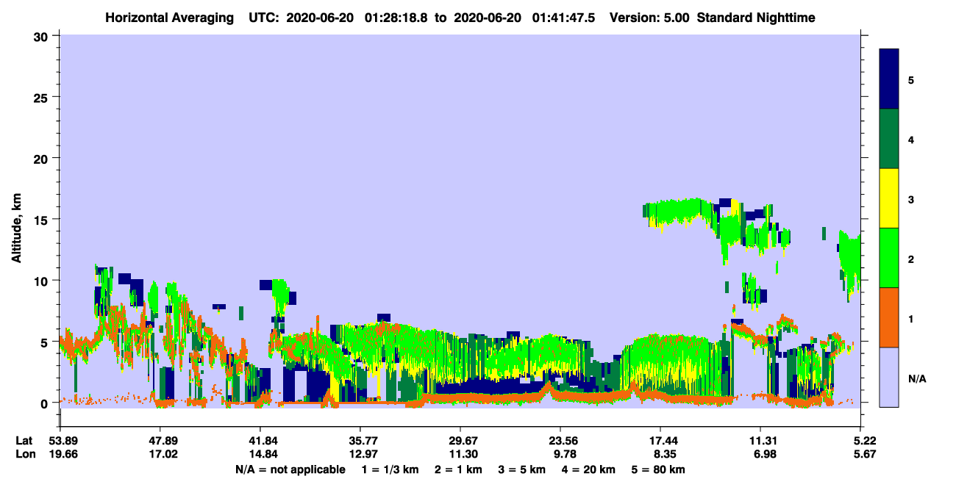This screenshot has height=490, width=956.
Task: Click longitude value 14.84
Action: pyautogui.click(x=260, y=455)
